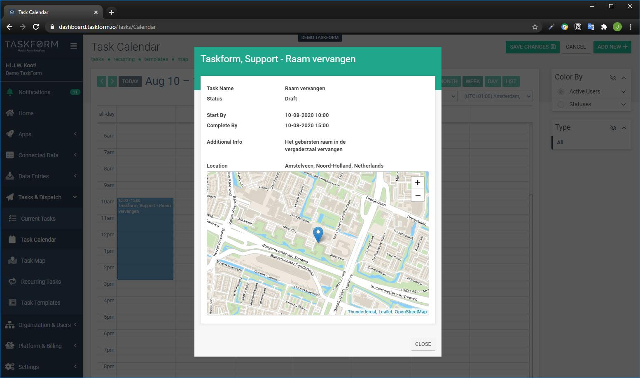Screen dimensions: 640x378
Task: Click the Settings gears icon
Action: [10, 366]
